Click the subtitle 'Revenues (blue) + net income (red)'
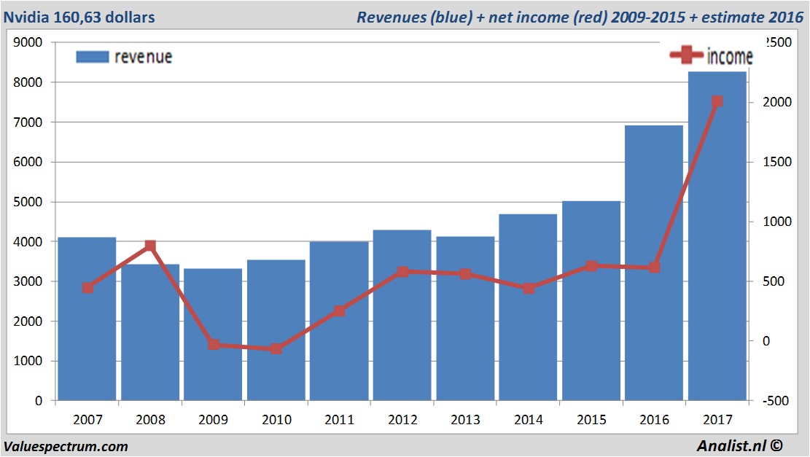The image size is (810, 457). pyautogui.click(x=483, y=17)
